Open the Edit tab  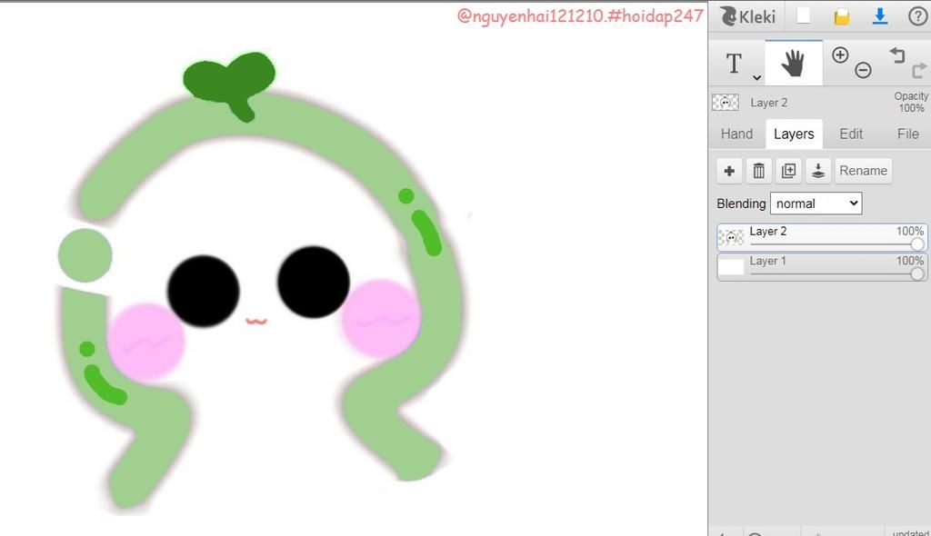pos(851,134)
